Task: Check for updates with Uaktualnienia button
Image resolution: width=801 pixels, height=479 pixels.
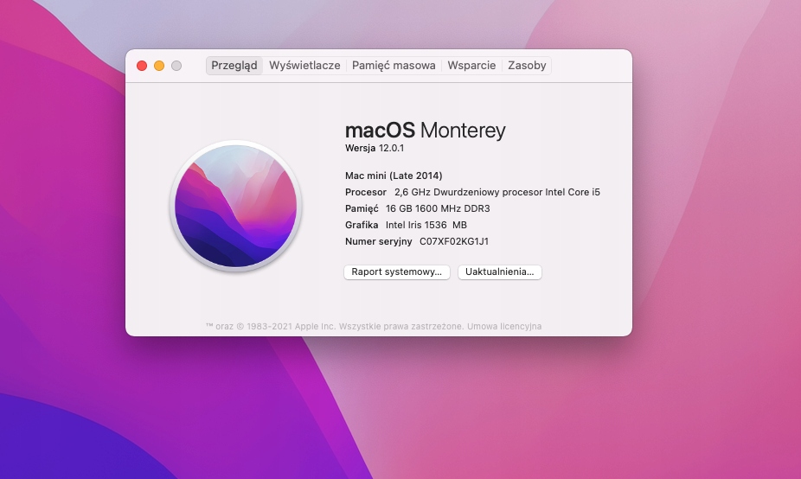Action: pyautogui.click(x=499, y=271)
